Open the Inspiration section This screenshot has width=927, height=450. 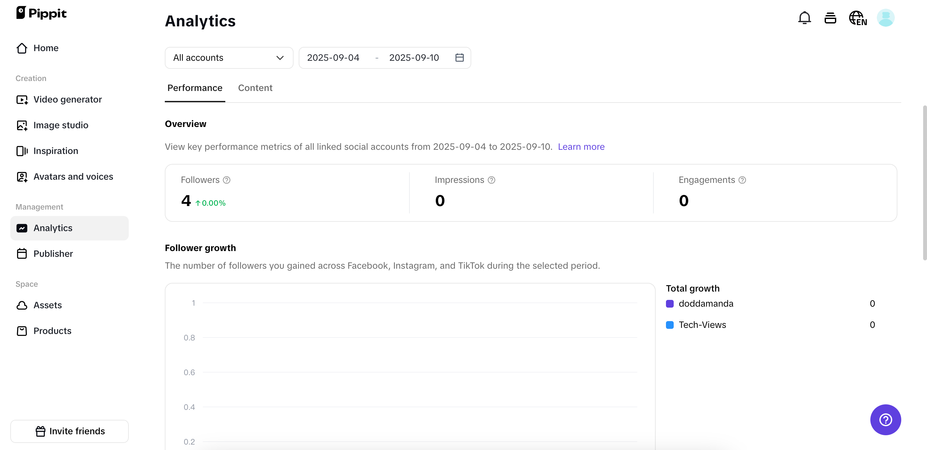pos(55,151)
